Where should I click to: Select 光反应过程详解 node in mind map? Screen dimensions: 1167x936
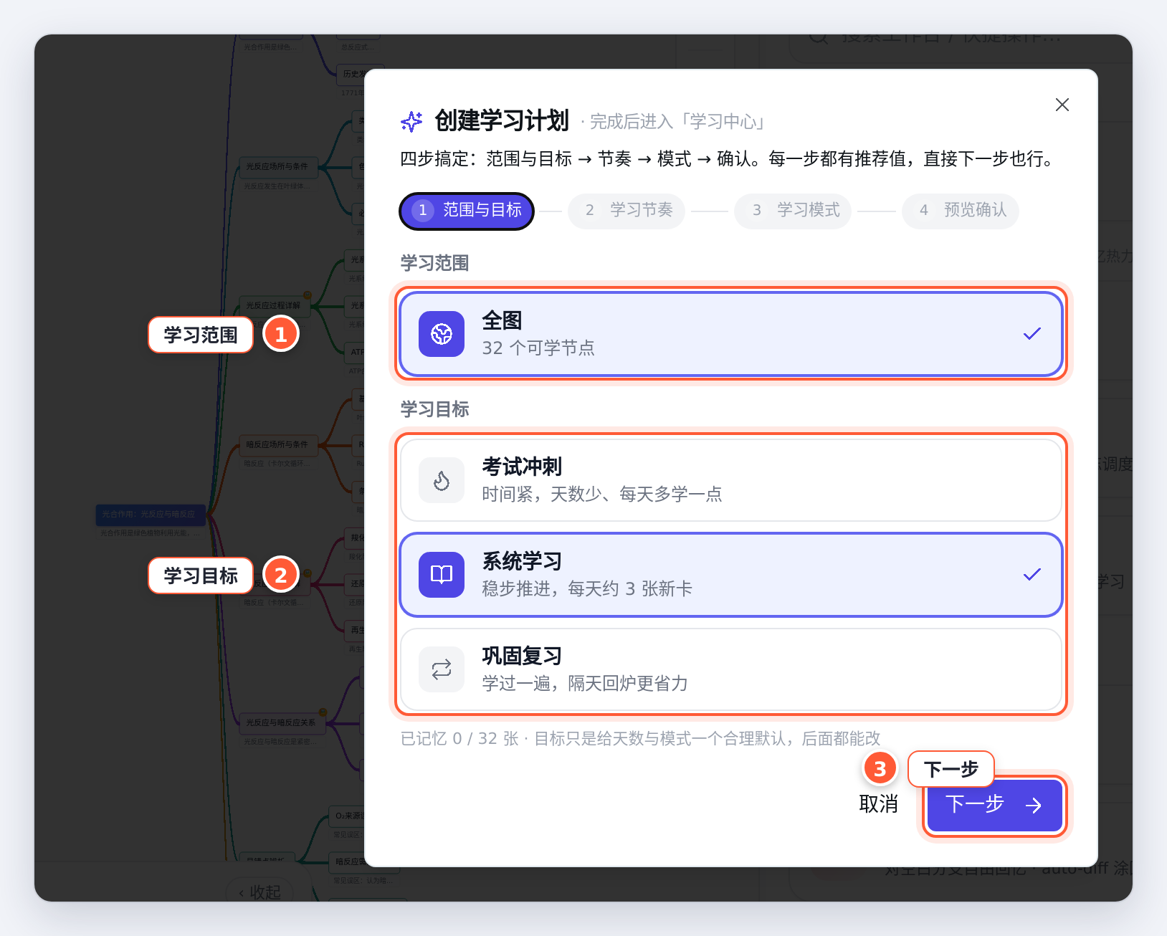[x=274, y=305]
